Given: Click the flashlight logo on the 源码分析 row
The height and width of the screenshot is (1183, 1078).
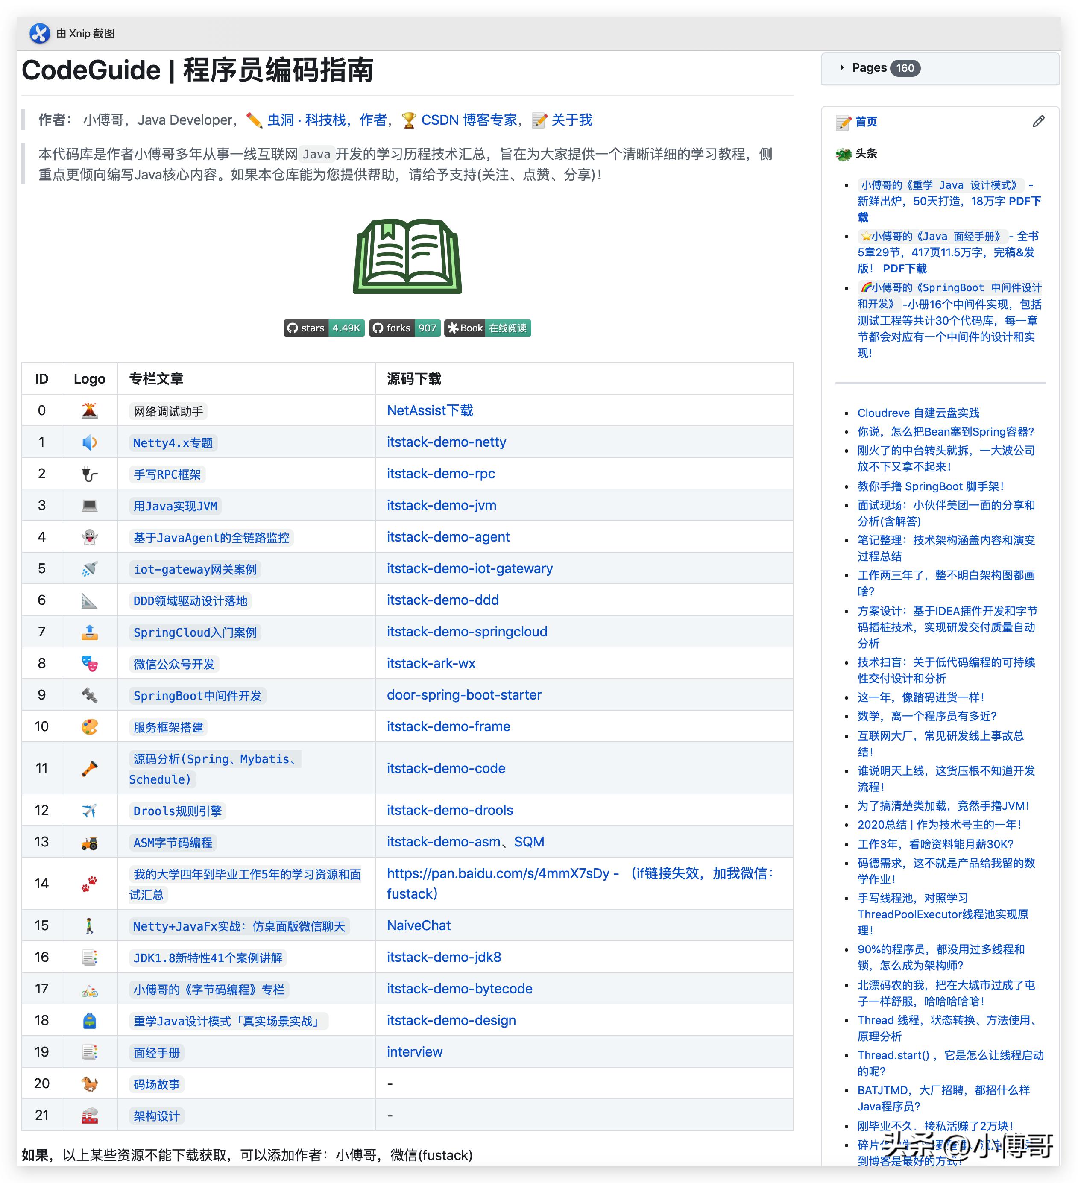Looking at the screenshot, I should pos(89,768).
